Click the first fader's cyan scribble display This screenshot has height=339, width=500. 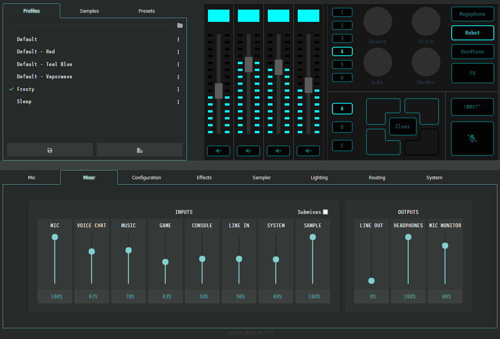(x=219, y=16)
